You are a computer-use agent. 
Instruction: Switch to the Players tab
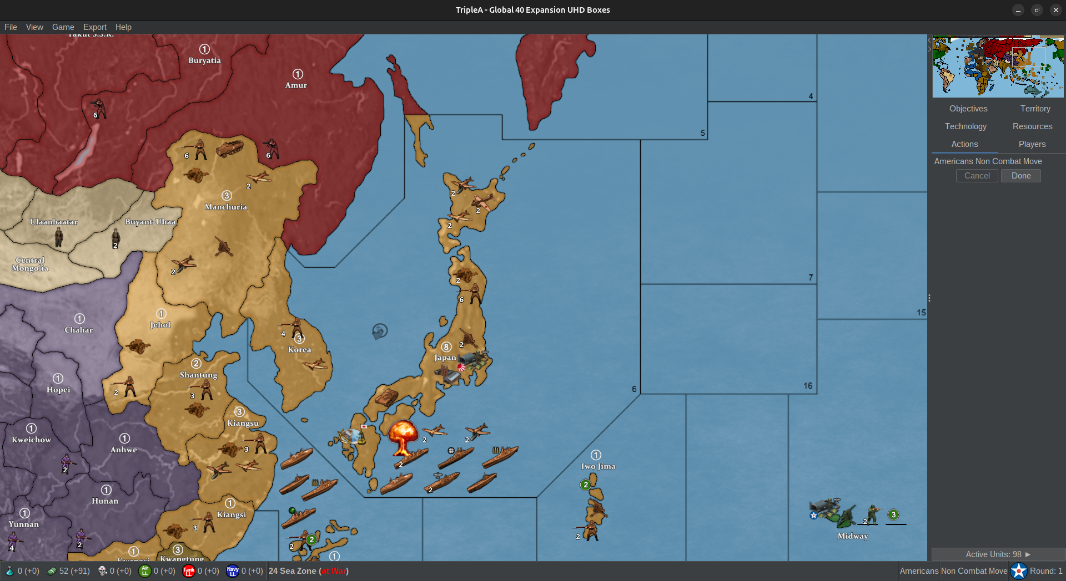tap(1032, 144)
